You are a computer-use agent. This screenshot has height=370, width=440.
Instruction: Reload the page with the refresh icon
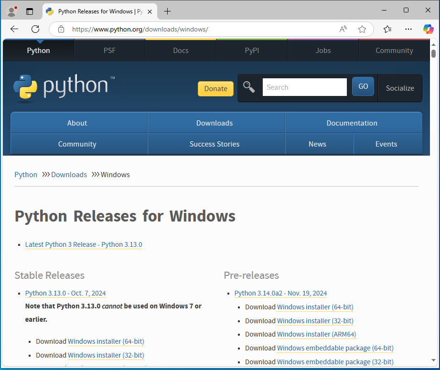tap(35, 29)
